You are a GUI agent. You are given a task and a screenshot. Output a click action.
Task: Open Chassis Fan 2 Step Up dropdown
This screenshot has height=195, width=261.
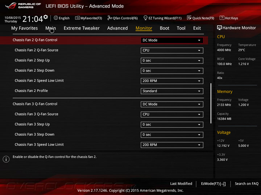pos(172,61)
